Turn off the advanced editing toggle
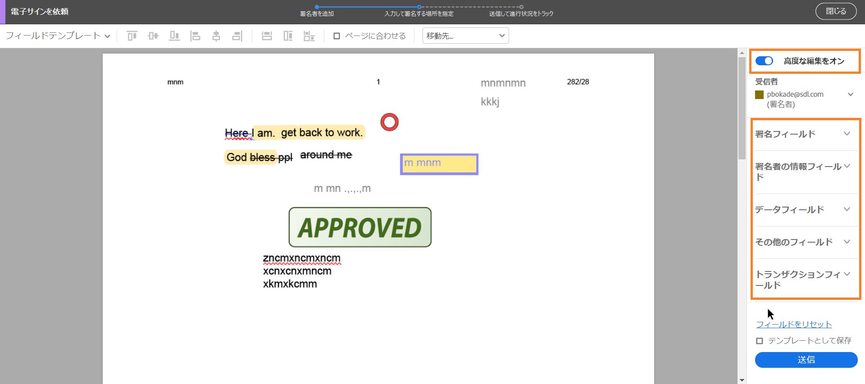 pyautogui.click(x=764, y=61)
